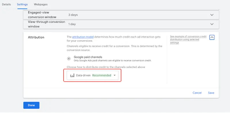Click the 3 days value
This screenshot has height=113, width=230.
click(x=73, y=15)
